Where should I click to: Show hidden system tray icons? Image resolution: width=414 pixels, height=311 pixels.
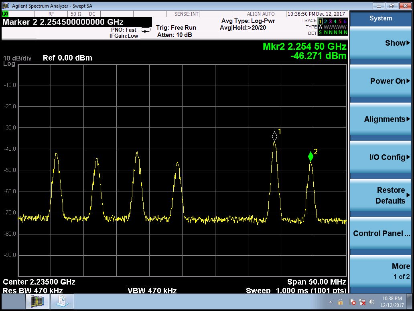click(331, 302)
